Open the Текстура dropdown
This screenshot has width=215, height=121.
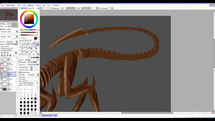click(x=13, y=32)
